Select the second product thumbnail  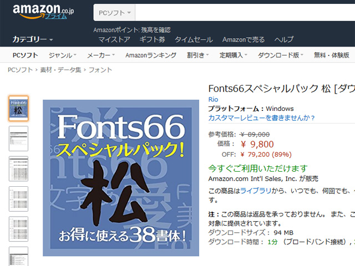click(x=18, y=139)
